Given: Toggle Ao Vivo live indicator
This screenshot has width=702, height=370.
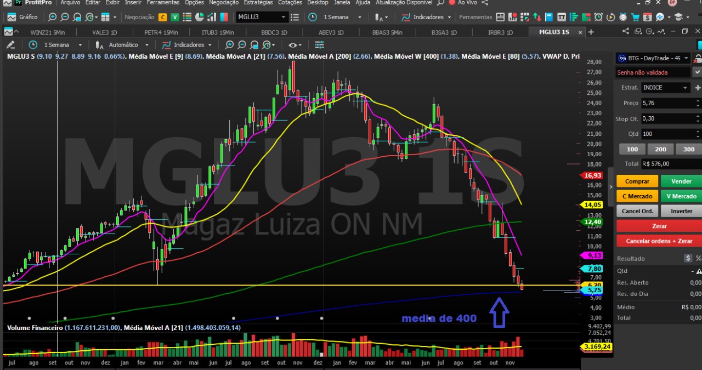Looking at the screenshot, I should tap(464, 3).
